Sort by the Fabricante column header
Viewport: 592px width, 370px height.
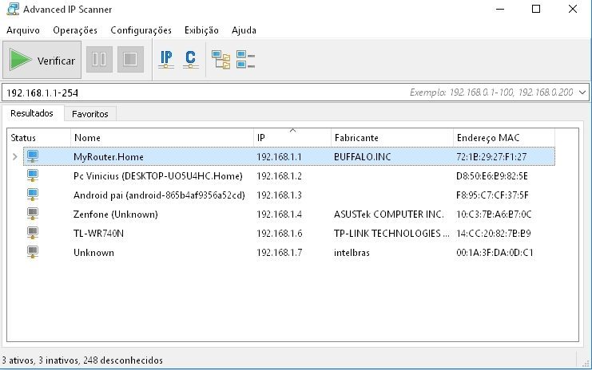coord(392,137)
